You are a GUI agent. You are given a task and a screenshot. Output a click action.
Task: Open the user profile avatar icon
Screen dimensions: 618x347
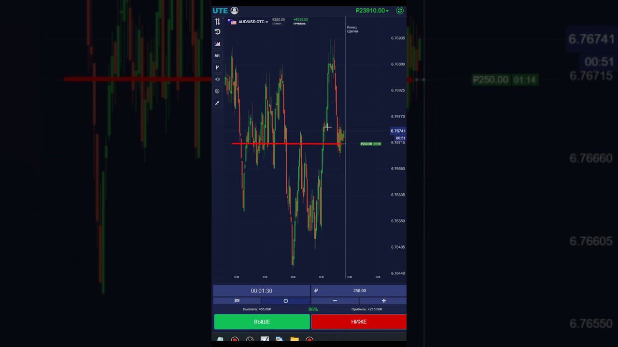pos(234,11)
